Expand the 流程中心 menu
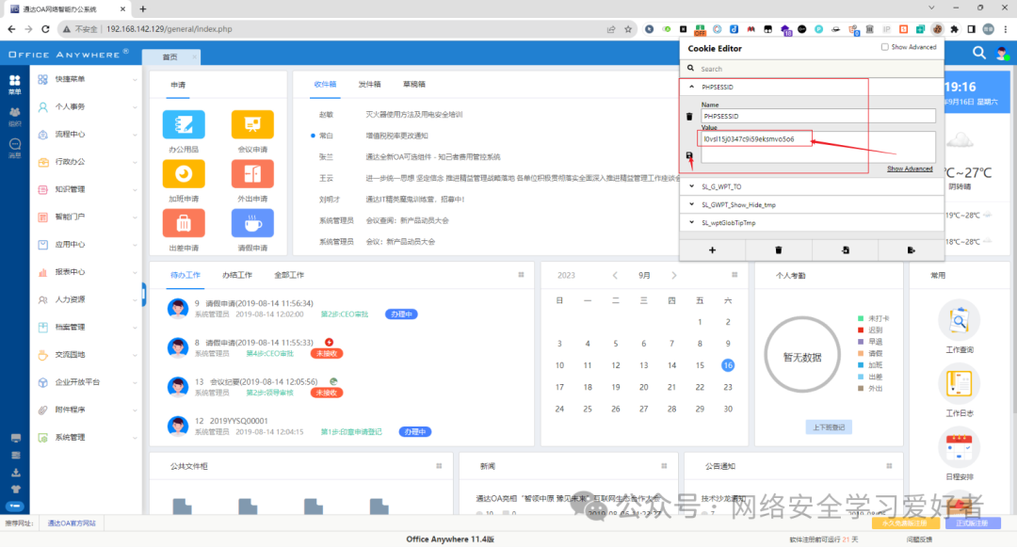This screenshot has width=1017, height=547. (87, 134)
